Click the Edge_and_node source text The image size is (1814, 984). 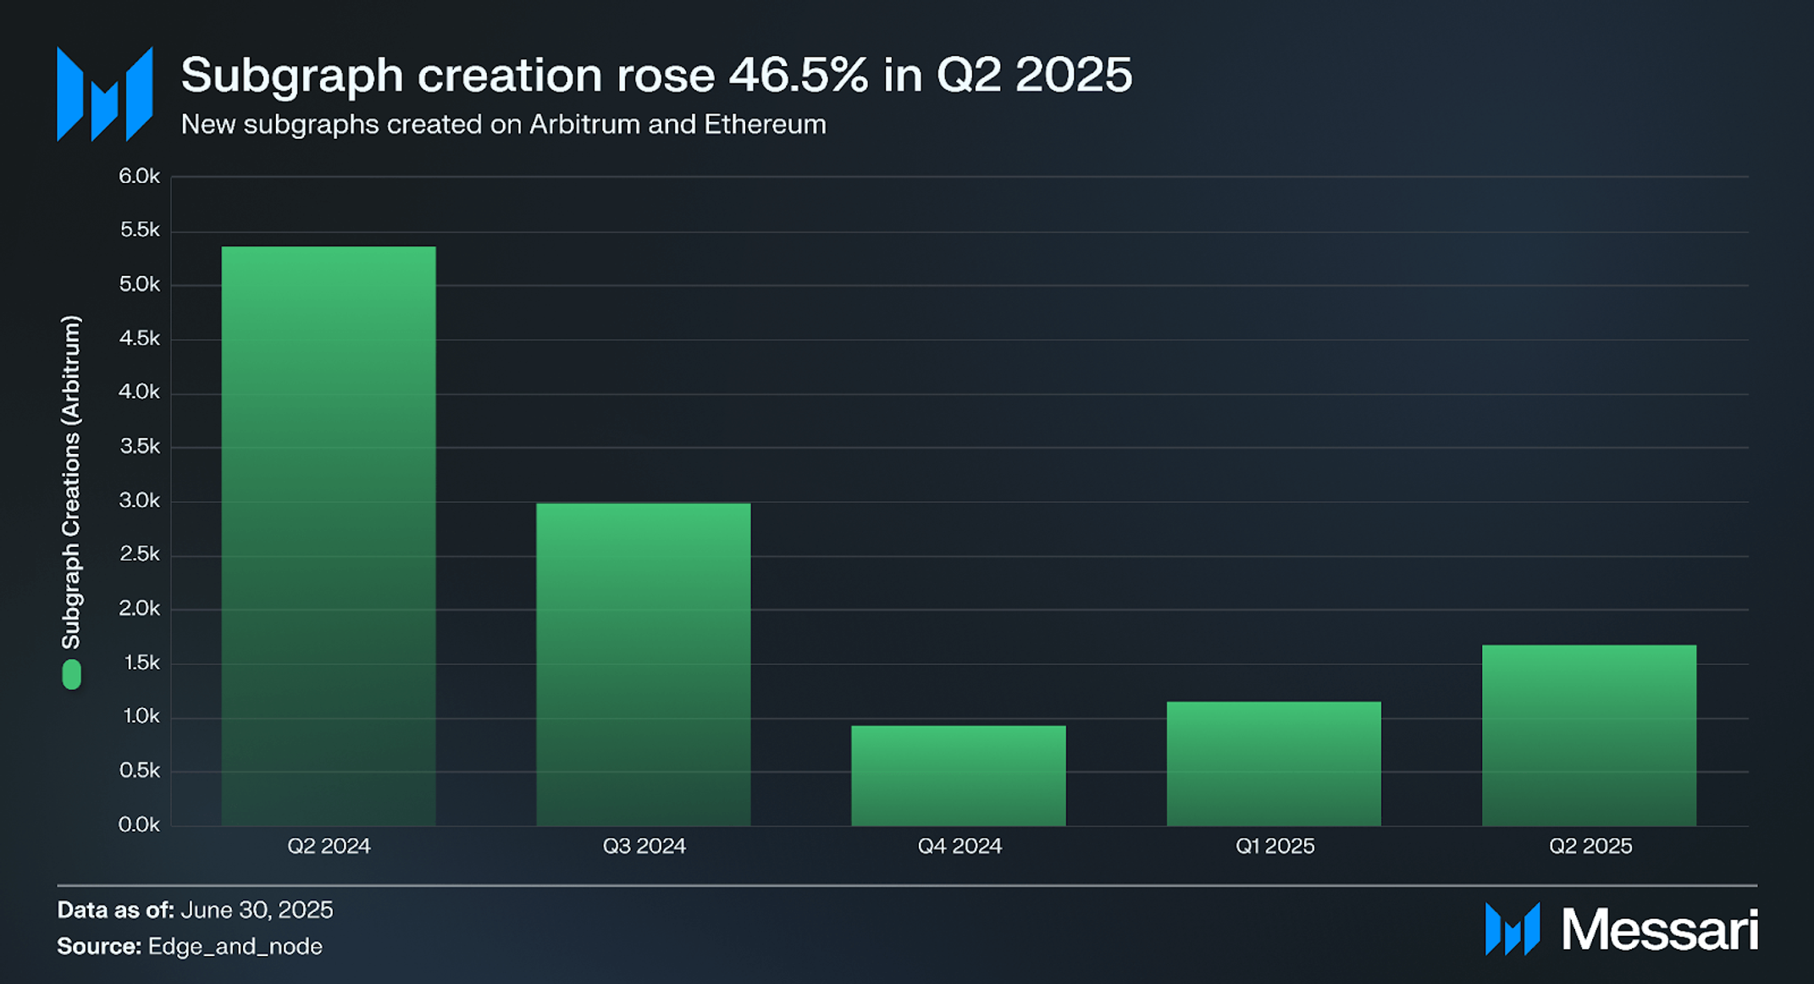click(235, 946)
